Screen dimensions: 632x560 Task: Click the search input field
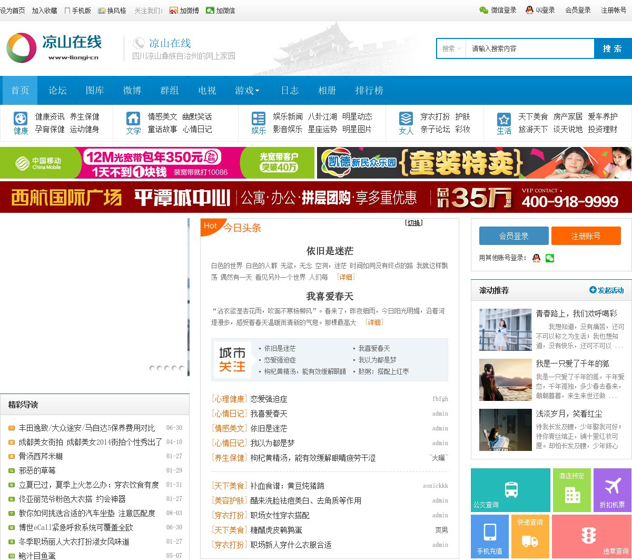[529, 48]
